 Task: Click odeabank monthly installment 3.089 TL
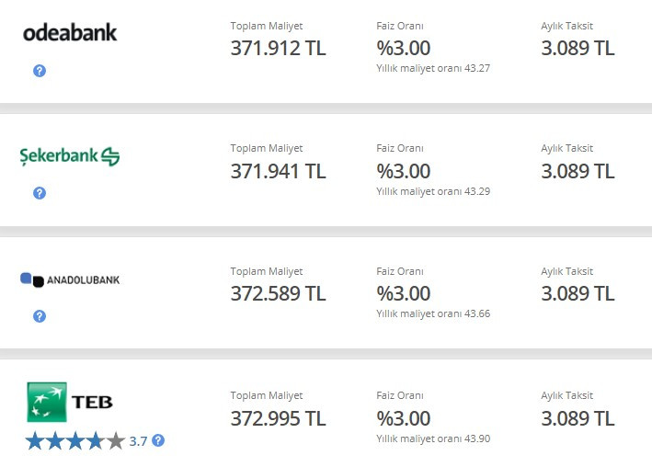pyautogui.click(x=578, y=48)
